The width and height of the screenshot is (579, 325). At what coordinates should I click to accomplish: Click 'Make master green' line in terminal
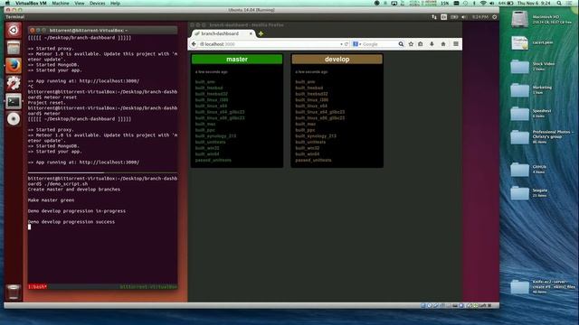click(x=51, y=200)
